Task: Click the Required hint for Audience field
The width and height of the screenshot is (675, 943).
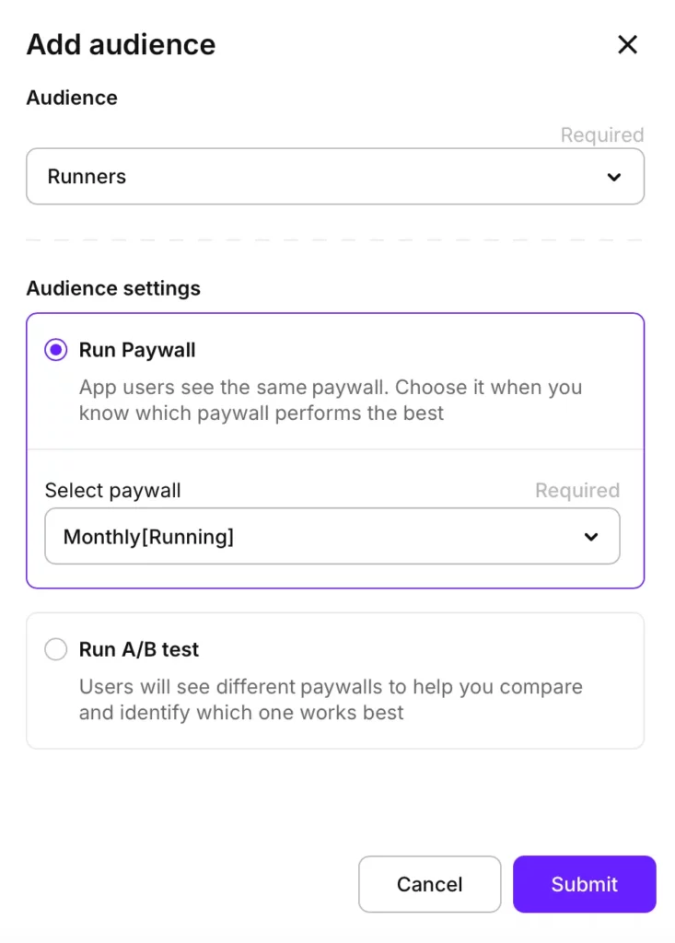Action: 601,135
